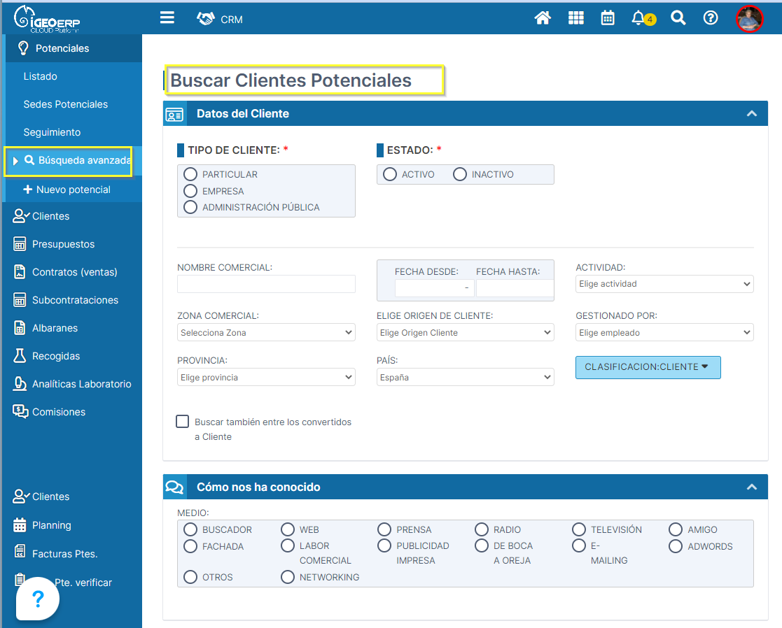Open the calendar icon in header
This screenshot has width=782, height=628.
click(608, 18)
